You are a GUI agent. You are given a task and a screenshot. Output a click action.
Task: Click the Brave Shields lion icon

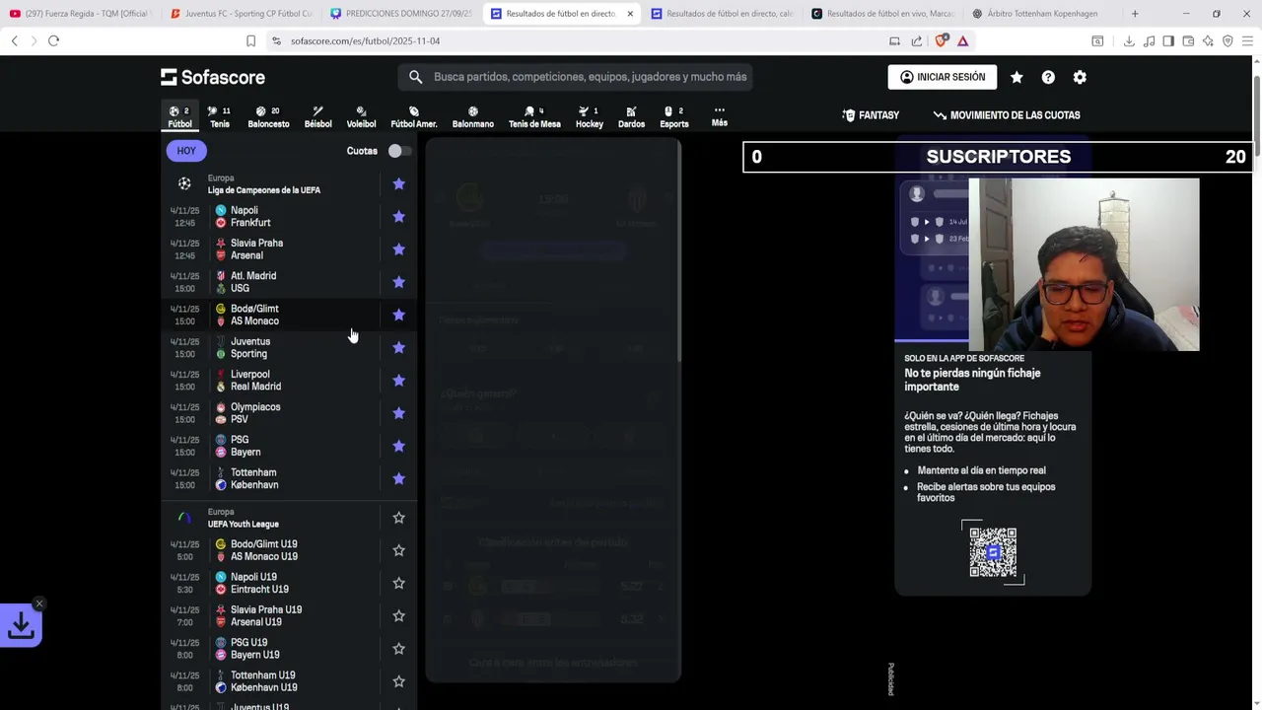pos(941,40)
